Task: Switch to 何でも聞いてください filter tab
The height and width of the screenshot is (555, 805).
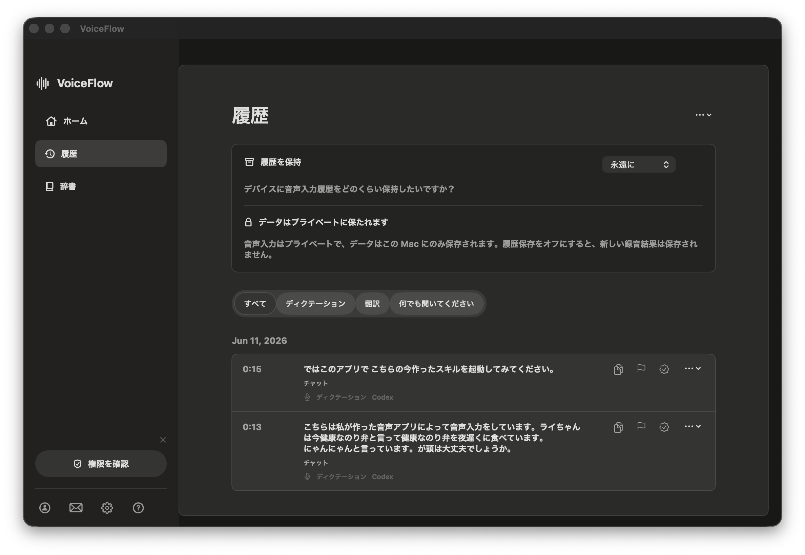Action: 436,304
